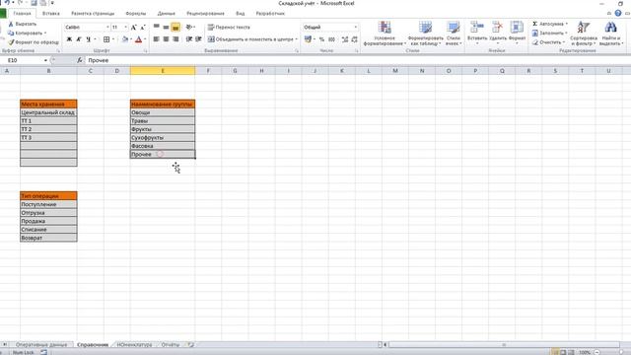Align text left
Screen dimensions: 631x355
157,39
